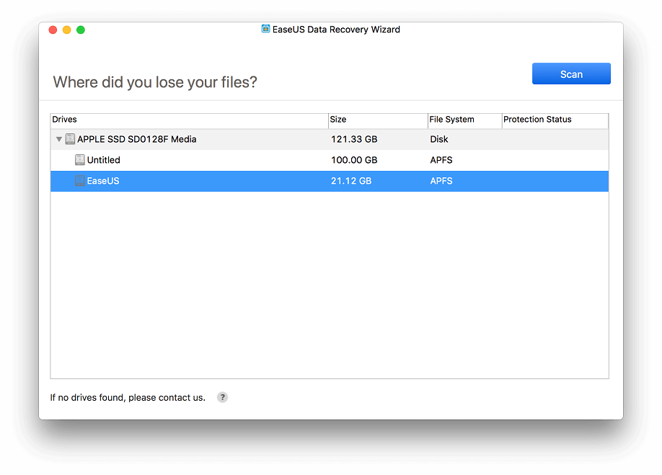Collapse the APPLE SSD SD0128F Media tree

[x=58, y=139]
